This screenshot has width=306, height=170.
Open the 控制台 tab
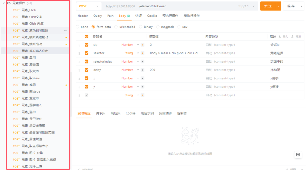coord(182,113)
